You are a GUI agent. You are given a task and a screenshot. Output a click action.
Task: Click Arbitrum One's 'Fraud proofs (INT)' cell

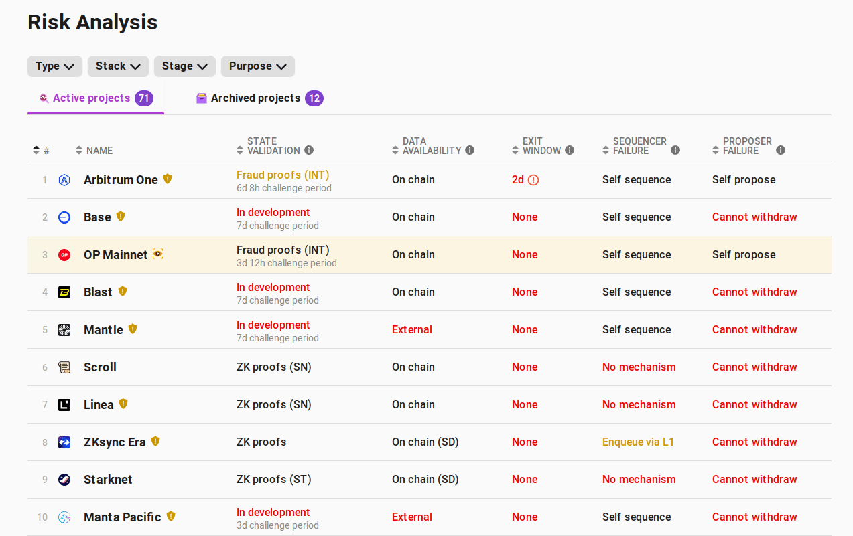pyautogui.click(x=283, y=175)
